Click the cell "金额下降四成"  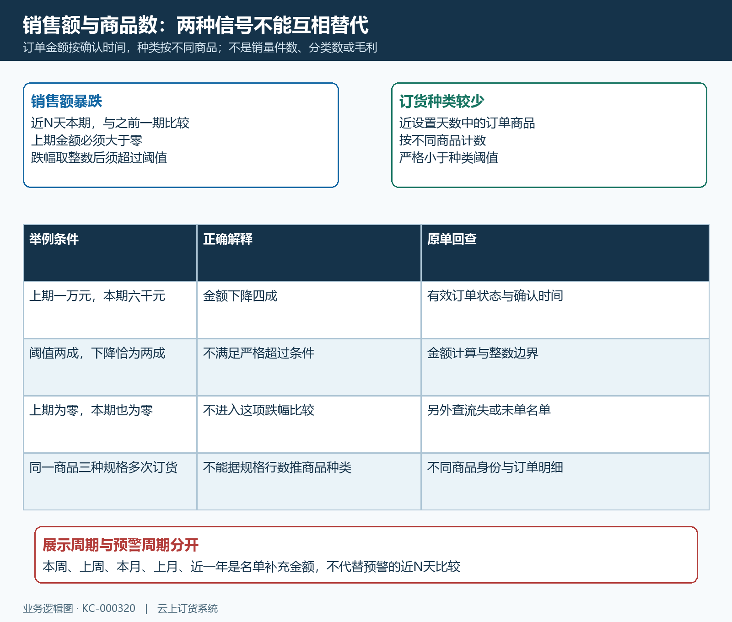[309, 310]
